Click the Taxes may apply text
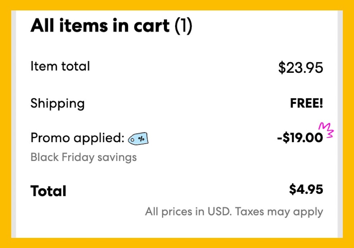The width and height of the screenshot is (354, 248). click(x=279, y=212)
